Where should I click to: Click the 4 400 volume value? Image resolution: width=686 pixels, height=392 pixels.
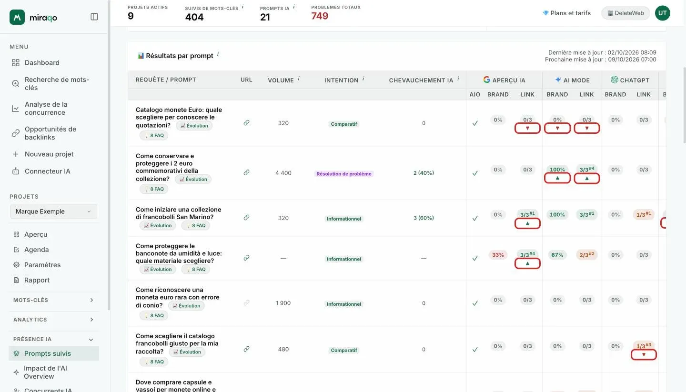coord(283,173)
